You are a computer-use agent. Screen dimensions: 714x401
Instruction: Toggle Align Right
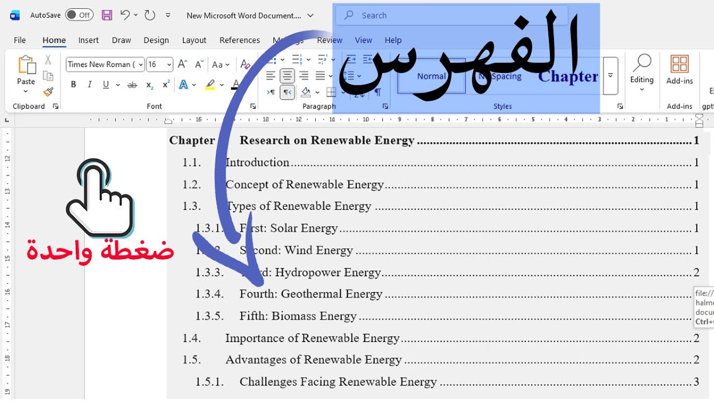[303, 76]
